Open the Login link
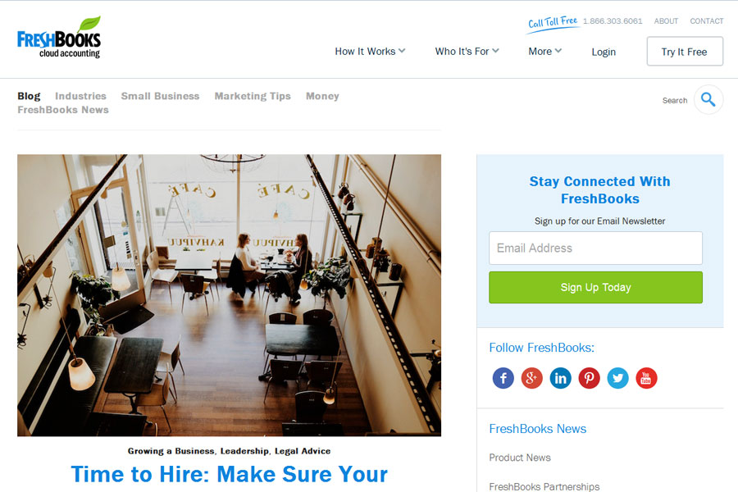This screenshot has height=492, width=738. click(x=604, y=52)
